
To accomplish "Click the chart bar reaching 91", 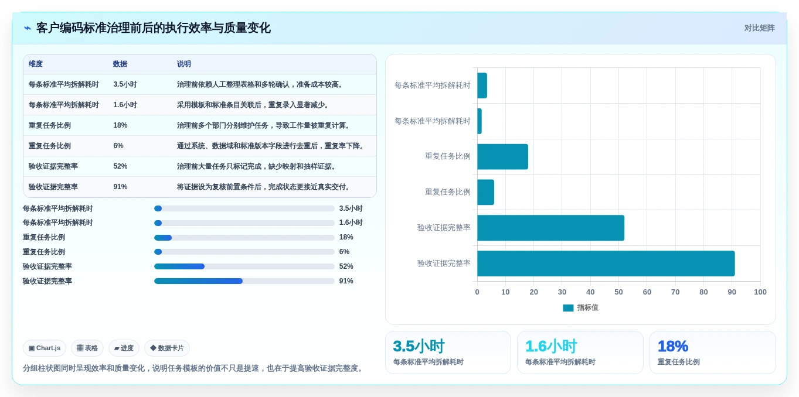I will (606, 263).
